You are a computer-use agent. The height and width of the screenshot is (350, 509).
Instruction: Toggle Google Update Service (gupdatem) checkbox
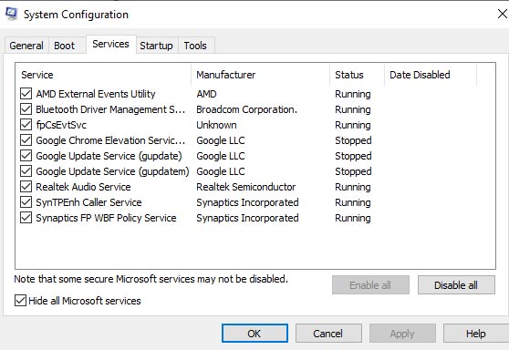tap(26, 171)
